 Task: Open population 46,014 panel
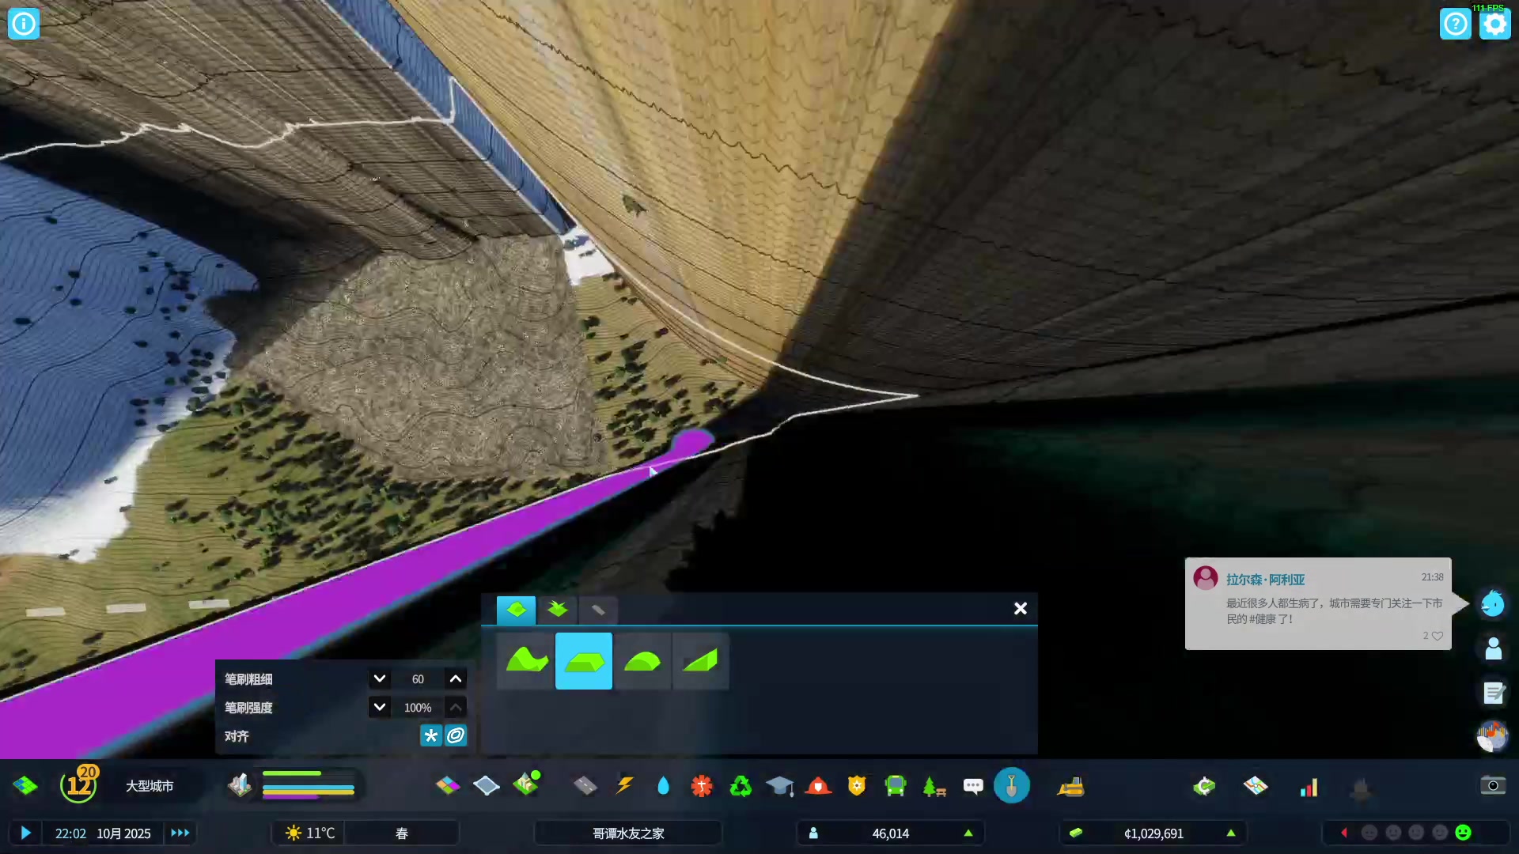tap(890, 833)
